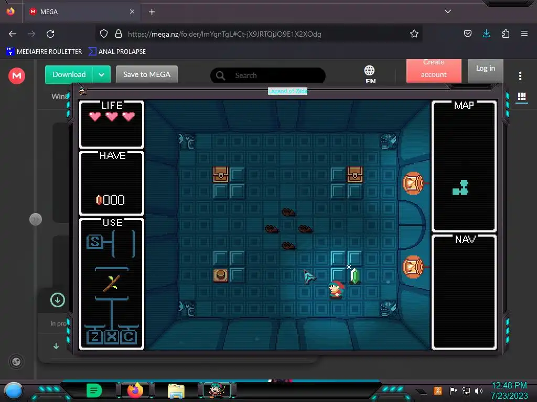Screen dimensions: 537x402
Task: Click the MEGA logo in sidebar
Action: (x=16, y=75)
